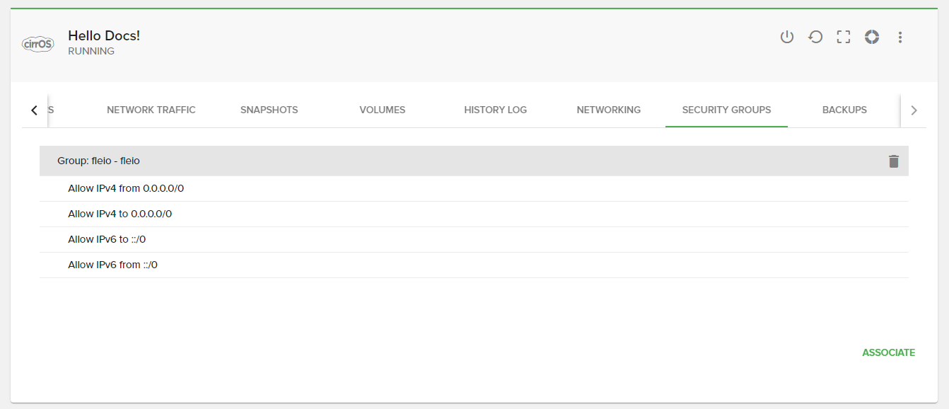Select the Networking tab

tap(608, 110)
